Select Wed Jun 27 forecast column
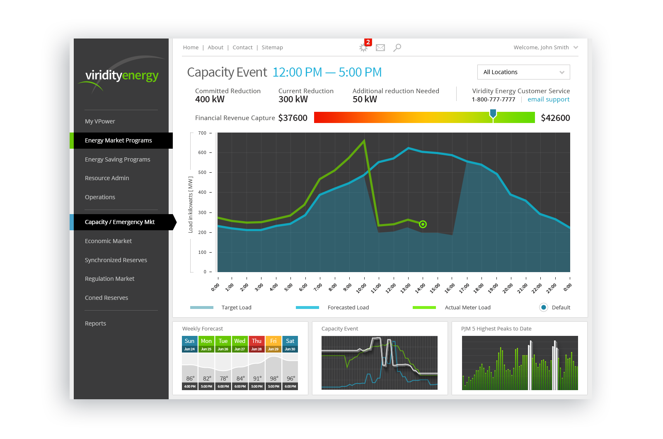The image size is (663, 439). (240, 363)
